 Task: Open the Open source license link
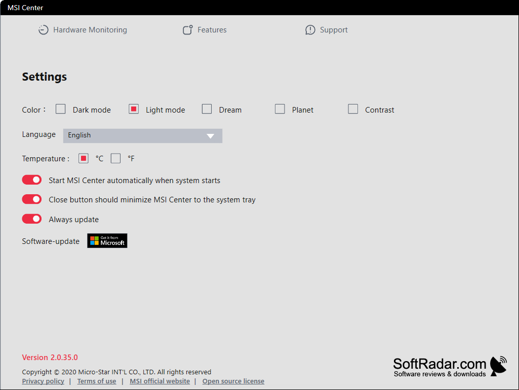click(233, 381)
